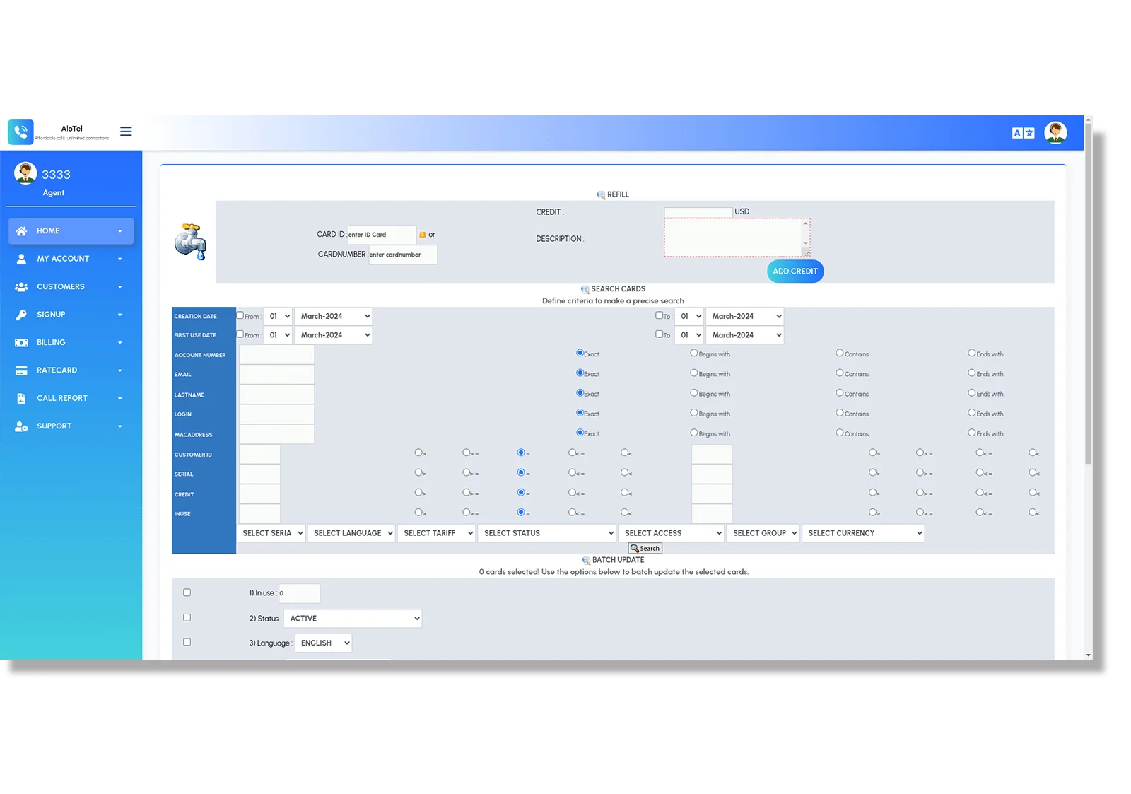The height and width of the screenshot is (794, 1131).
Task: Open the SELECT TARIFF dropdown
Action: click(436, 534)
